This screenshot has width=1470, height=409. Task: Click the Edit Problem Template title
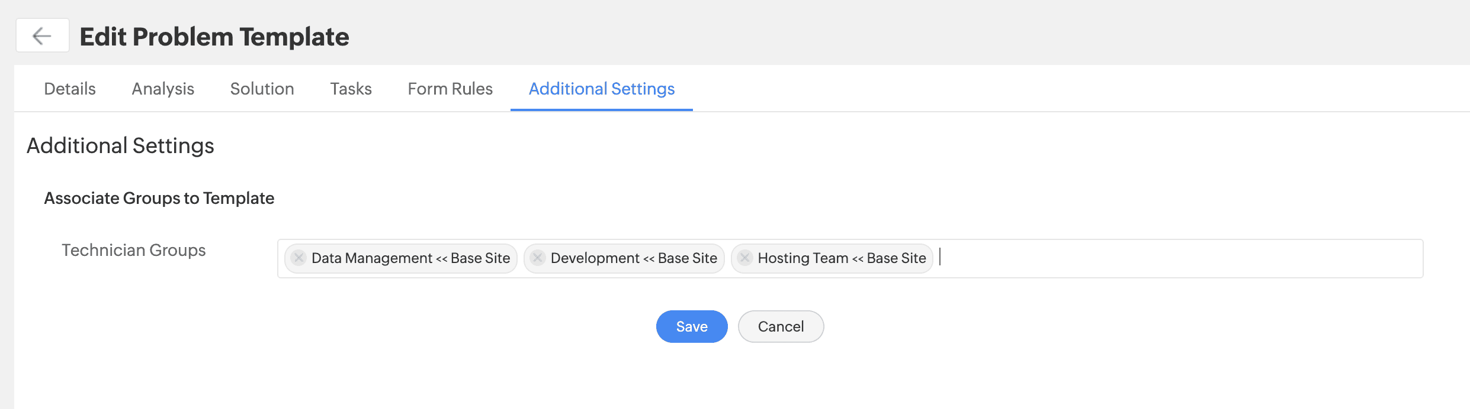[x=214, y=37]
